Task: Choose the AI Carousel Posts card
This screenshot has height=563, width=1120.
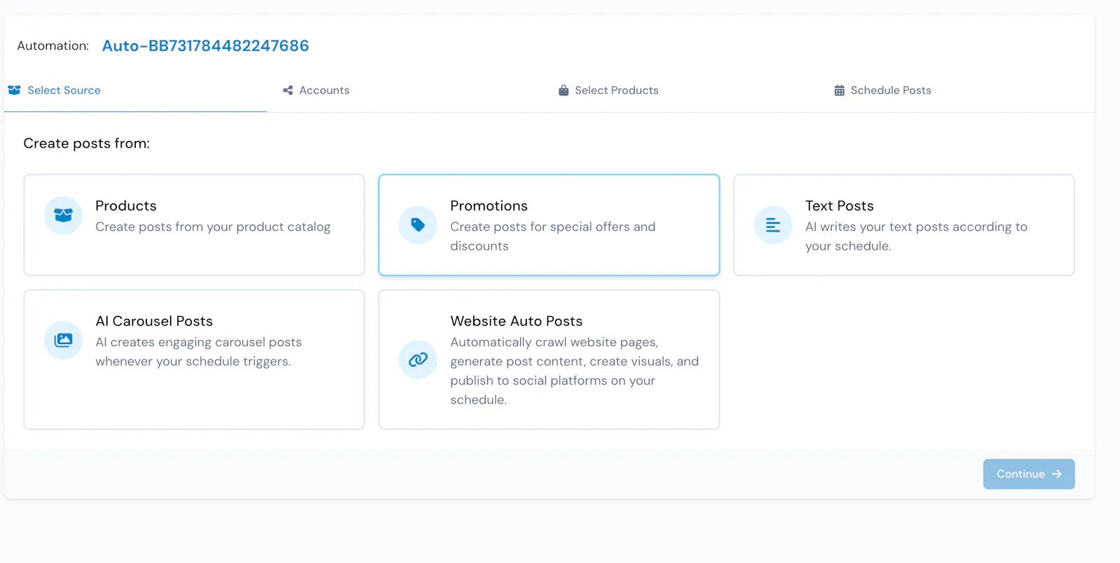Action: click(194, 359)
